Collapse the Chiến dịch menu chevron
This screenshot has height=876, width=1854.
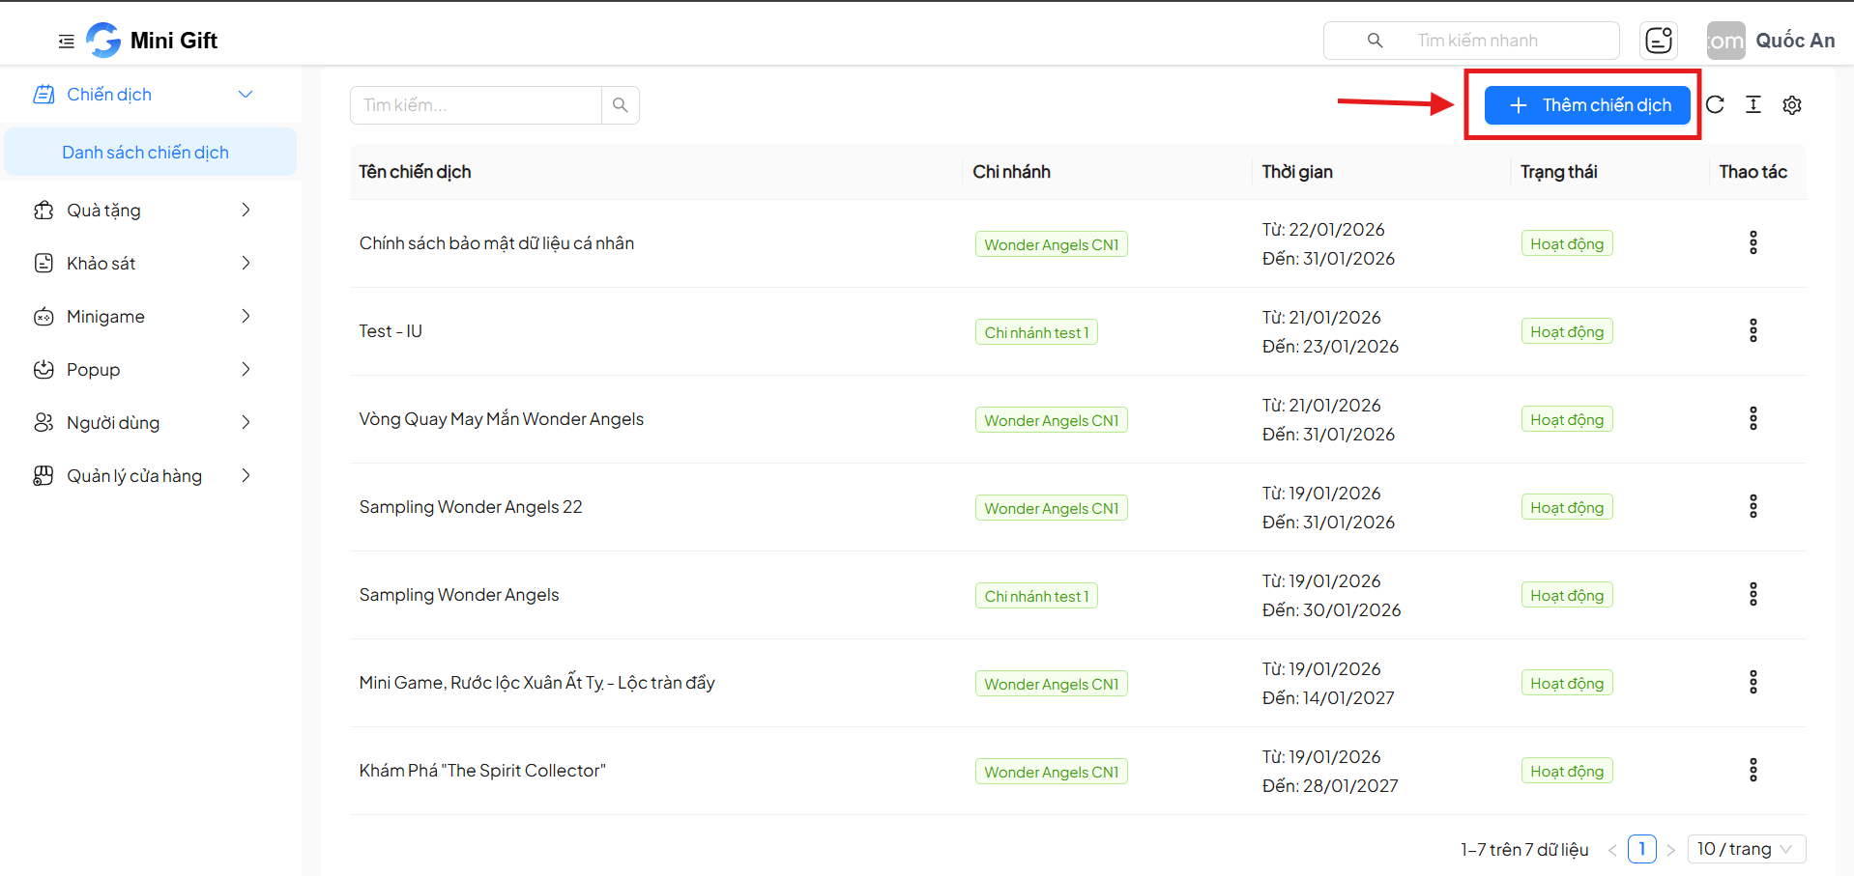(x=246, y=95)
